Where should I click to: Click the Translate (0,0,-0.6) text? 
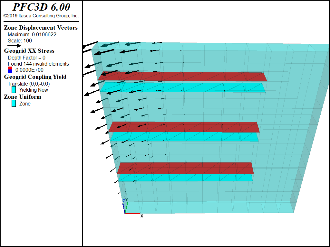(29, 84)
